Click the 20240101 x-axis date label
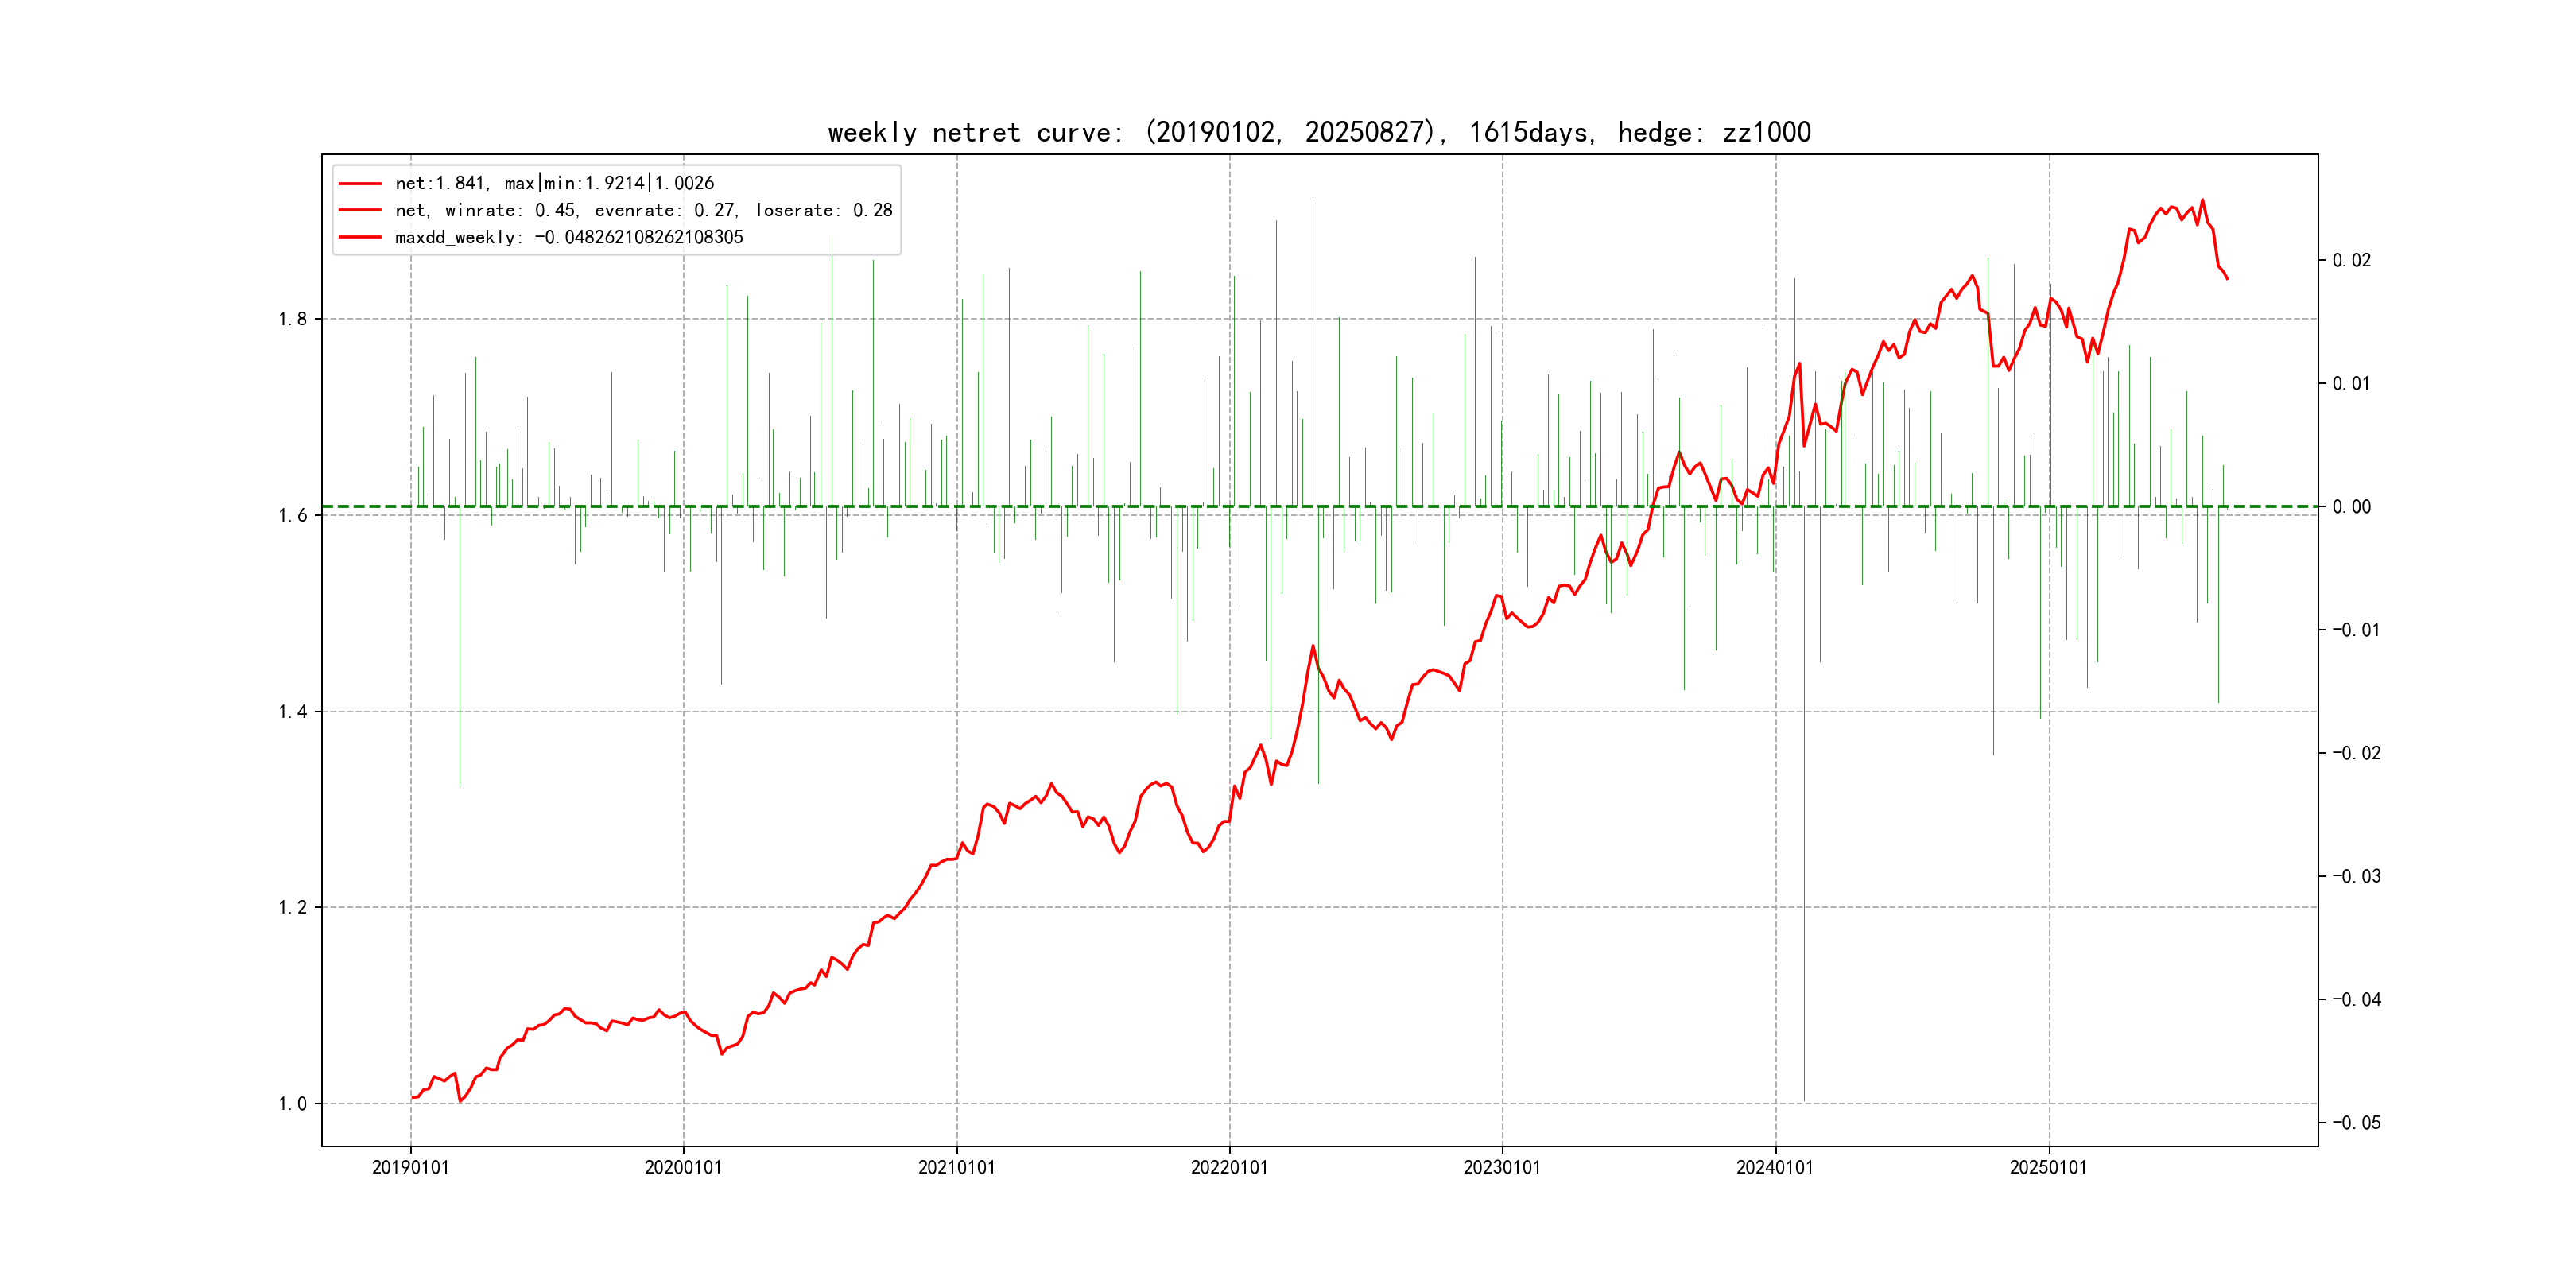Screen dimensions: 2576x1288 [1775, 1167]
